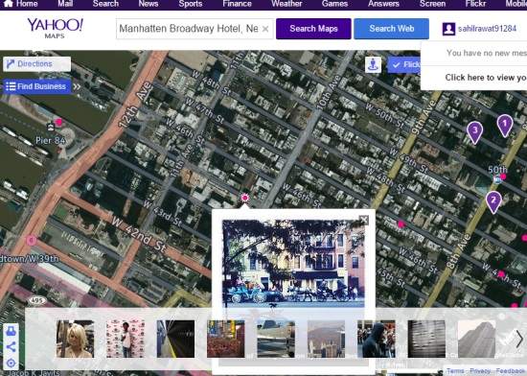The width and height of the screenshot is (527, 376).
Task: Show next photos with right arrow
Action: 518,339
